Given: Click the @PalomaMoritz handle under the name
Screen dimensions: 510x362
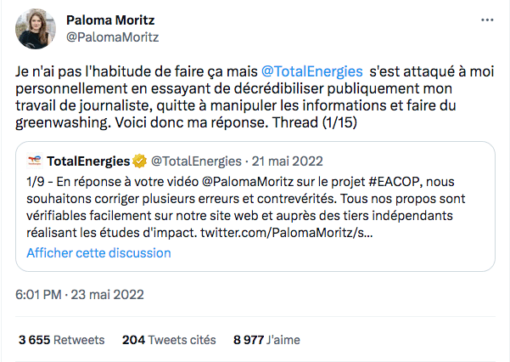Looking at the screenshot, I should pos(113,37).
